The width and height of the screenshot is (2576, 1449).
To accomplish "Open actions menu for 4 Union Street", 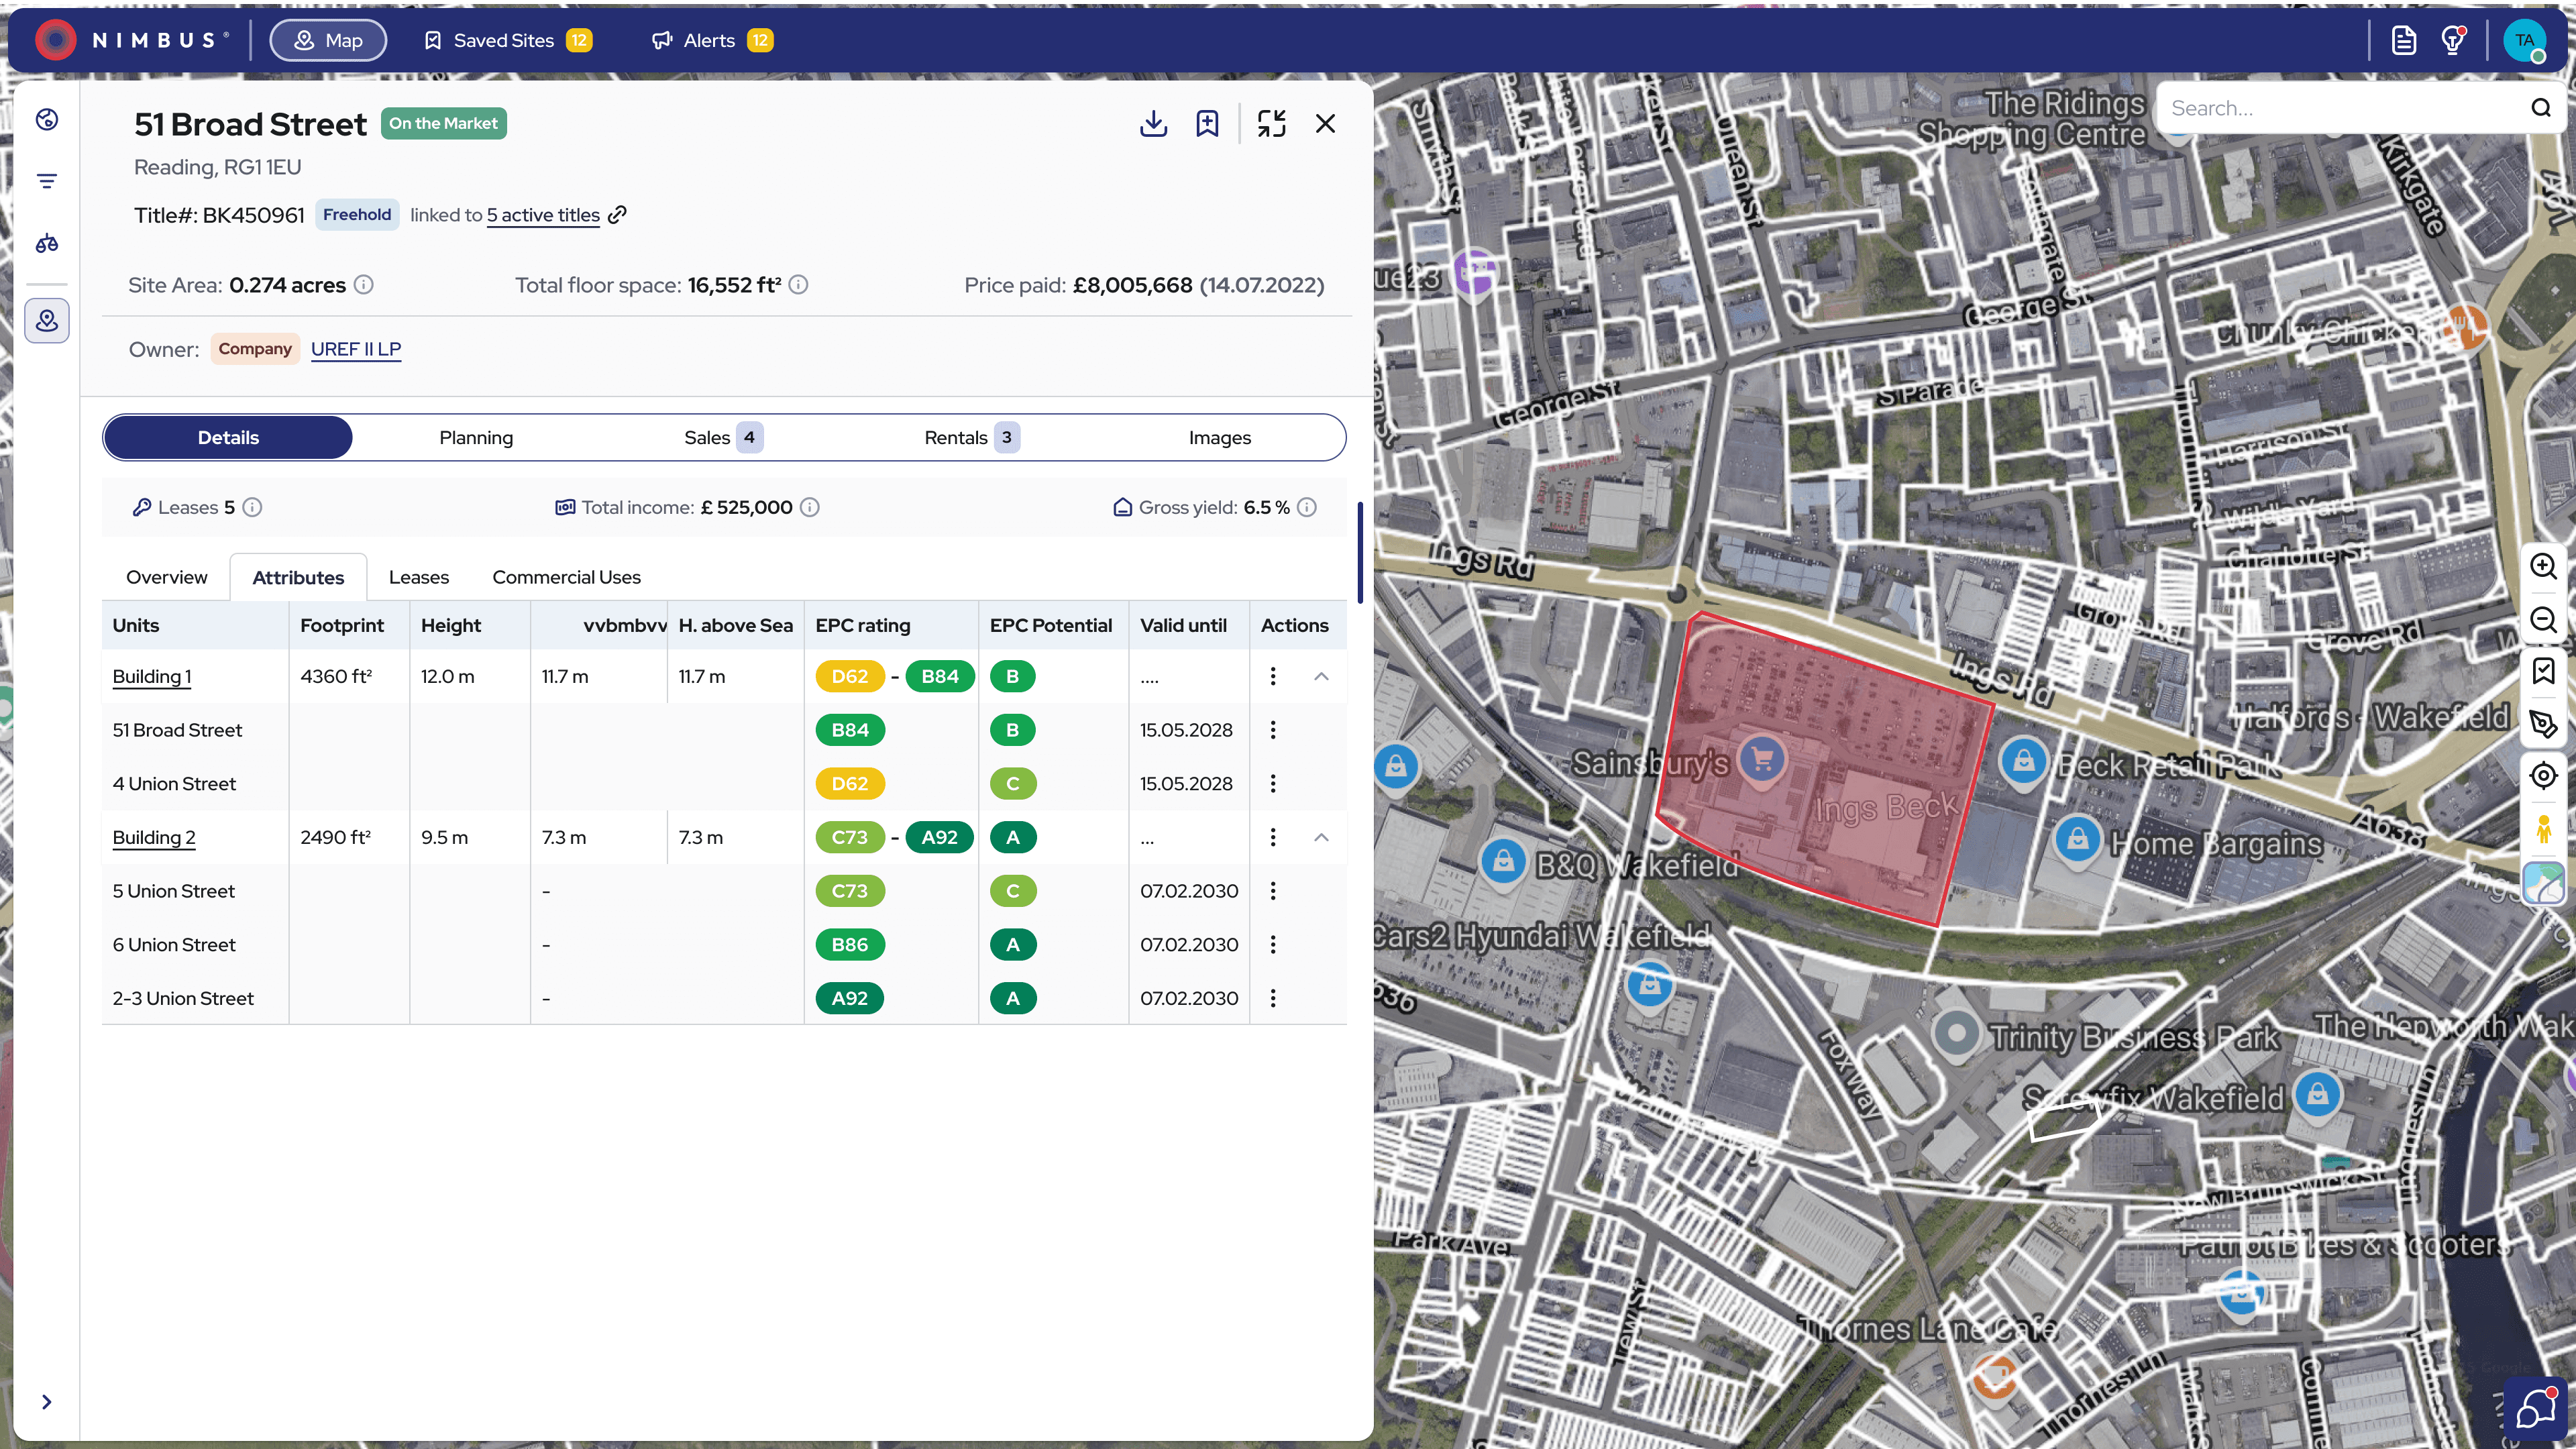I will click(x=1273, y=784).
